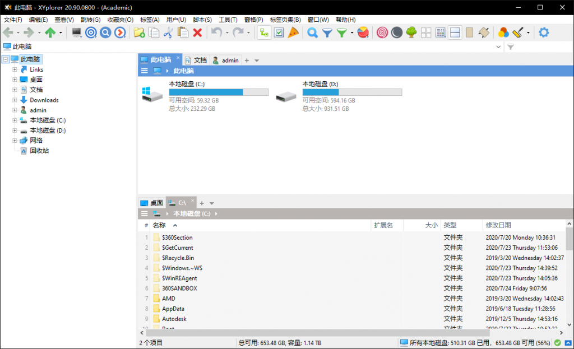The height and width of the screenshot is (349, 574).
Task: Undo the last action with the toolbar arrow
Action: pos(217,32)
